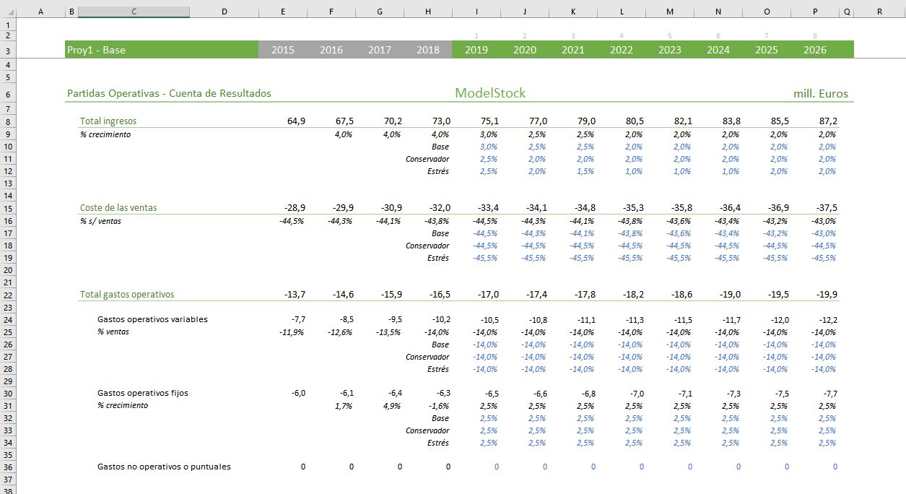Click the 2019 year header cell
Screen dimensions: 906x494
(476, 50)
